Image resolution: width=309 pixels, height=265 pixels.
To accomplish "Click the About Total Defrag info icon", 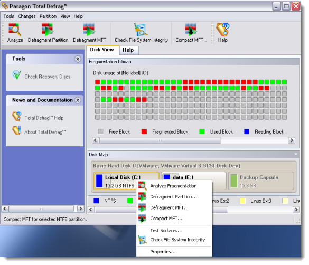I will tap(17, 130).
